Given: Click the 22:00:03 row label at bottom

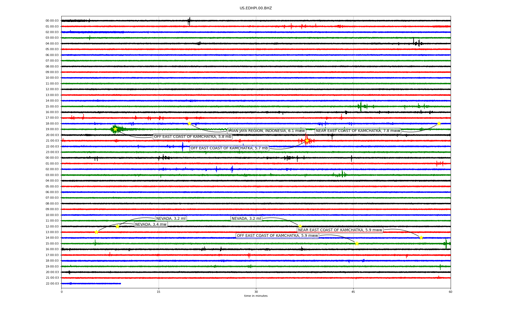Looking at the screenshot, I should coord(52,283).
